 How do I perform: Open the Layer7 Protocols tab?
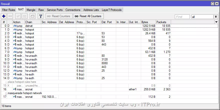112,10
